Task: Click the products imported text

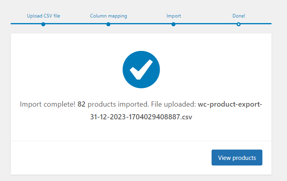Action: coord(118,104)
